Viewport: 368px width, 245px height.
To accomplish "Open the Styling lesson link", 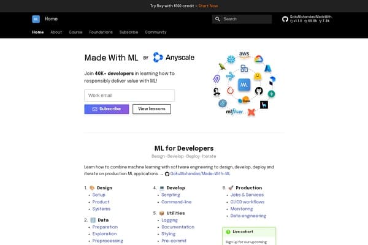I will (168, 234).
